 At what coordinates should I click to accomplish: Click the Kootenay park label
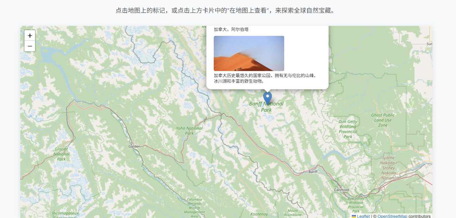(x=259, y=214)
